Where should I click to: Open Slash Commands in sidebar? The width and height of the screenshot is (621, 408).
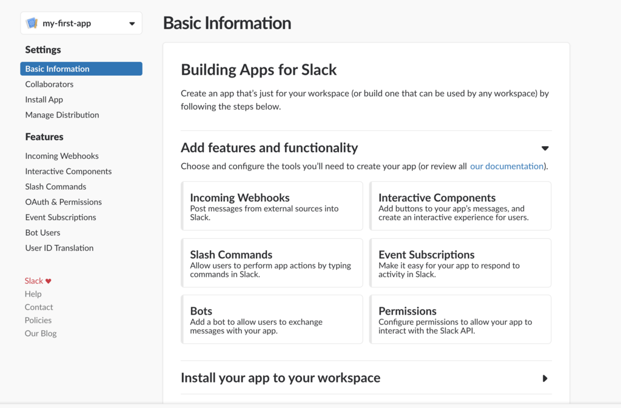coord(55,186)
